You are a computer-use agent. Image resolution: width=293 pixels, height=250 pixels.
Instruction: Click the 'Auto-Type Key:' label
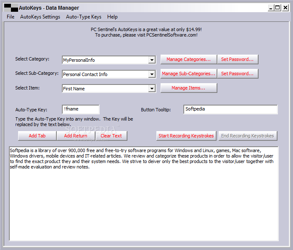(31, 110)
